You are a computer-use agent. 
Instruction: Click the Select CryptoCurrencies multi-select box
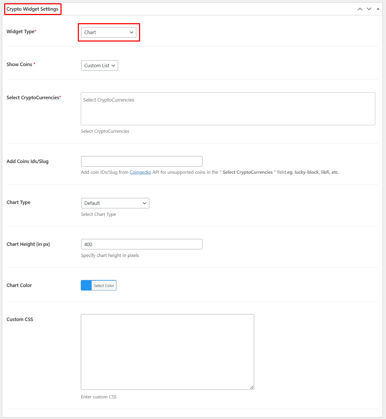coord(228,109)
